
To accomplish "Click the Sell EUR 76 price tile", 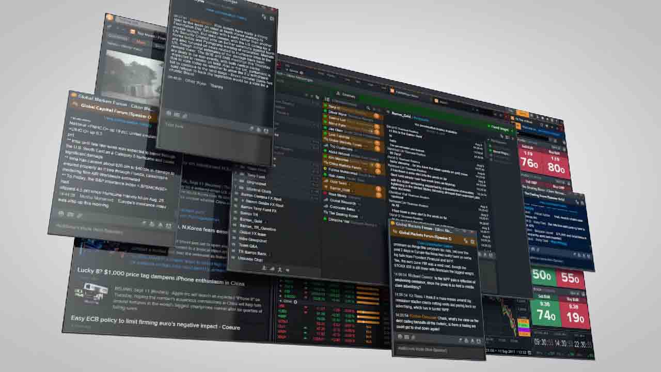I will pos(531,159).
